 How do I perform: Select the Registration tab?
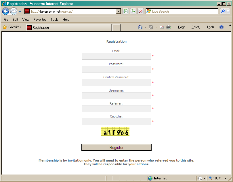(x=40, y=28)
